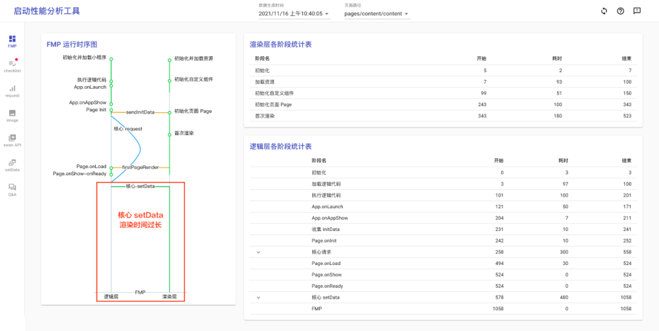Image resolution: width=659 pixels, height=331 pixels.
Task: Click the FMP 运行时序图 heading
Action: coord(72,44)
